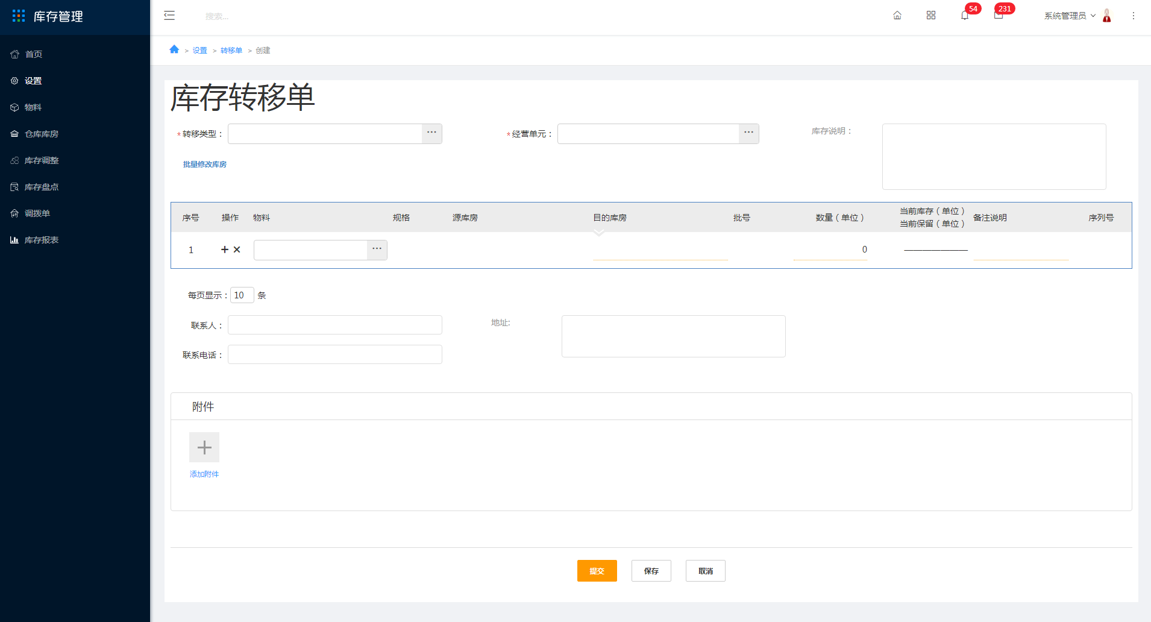This screenshot has width=1151, height=622.
Task: Go to 转移单 in breadcrumb
Action: pos(231,51)
